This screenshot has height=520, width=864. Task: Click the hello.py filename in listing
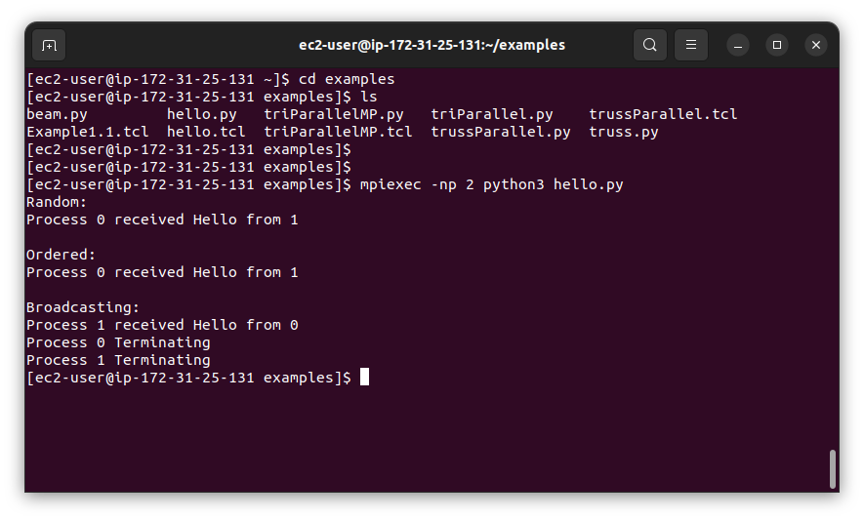point(202,114)
